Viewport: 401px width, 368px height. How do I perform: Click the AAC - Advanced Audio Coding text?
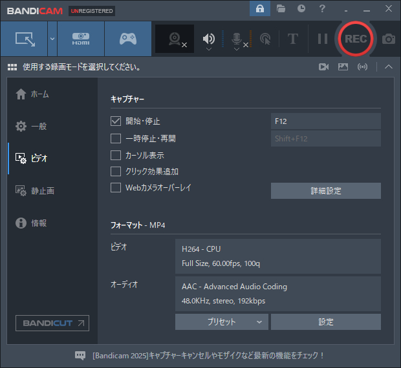coord(234,287)
